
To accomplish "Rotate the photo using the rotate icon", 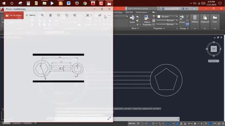I will tap(66, 15).
